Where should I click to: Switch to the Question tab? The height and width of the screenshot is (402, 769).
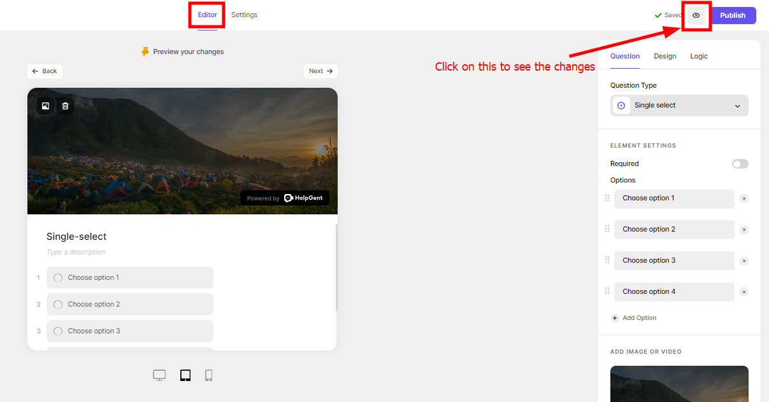(625, 56)
